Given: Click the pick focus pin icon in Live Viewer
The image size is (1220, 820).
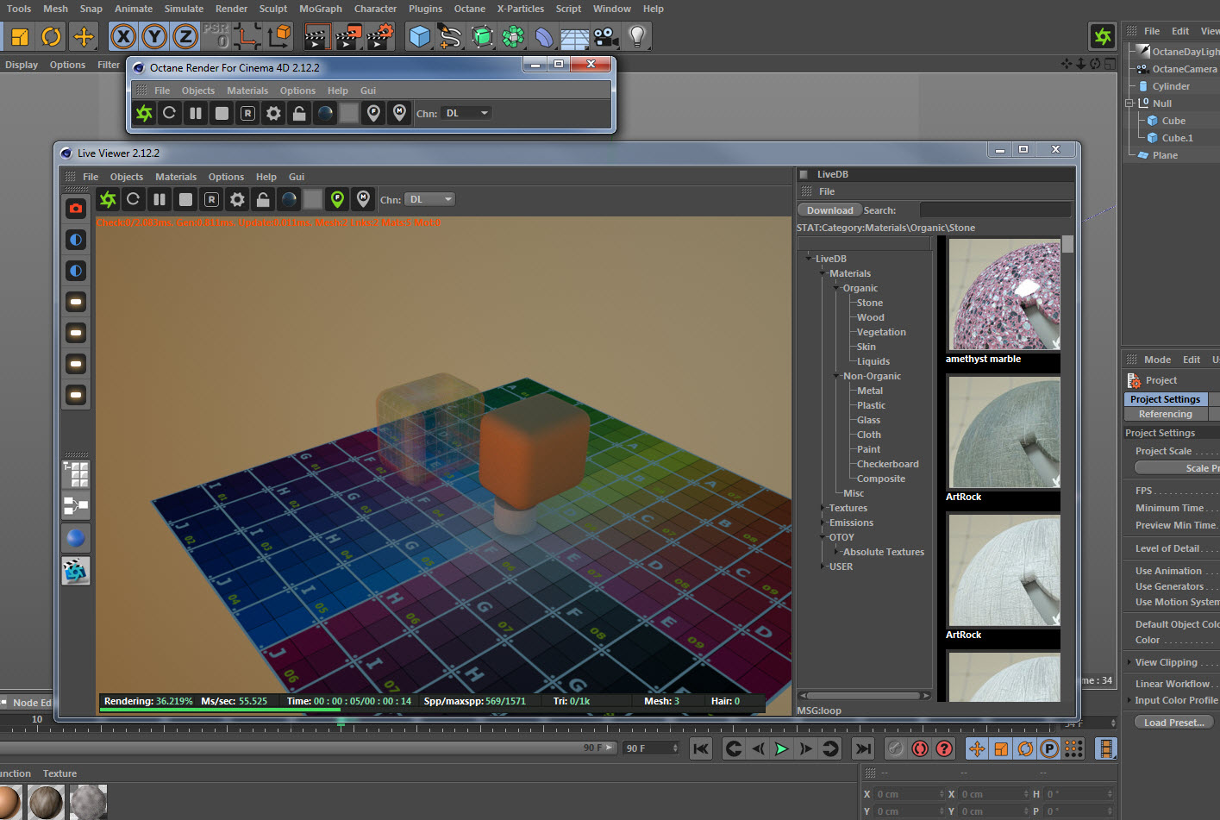Looking at the screenshot, I should pyautogui.click(x=338, y=199).
